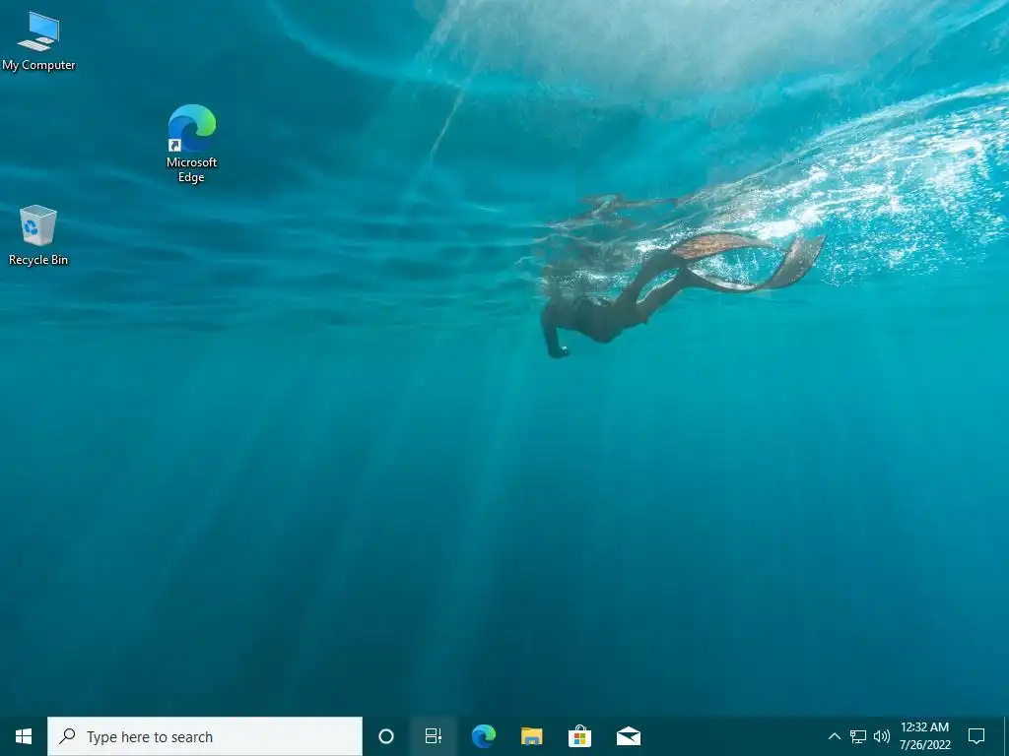Image resolution: width=1009 pixels, height=756 pixels.
Task: Open the Action Center notifications icon
Action: click(x=976, y=736)
